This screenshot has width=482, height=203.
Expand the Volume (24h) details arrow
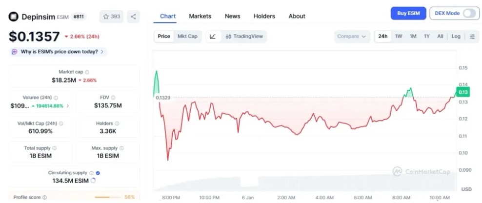point(68,105)
